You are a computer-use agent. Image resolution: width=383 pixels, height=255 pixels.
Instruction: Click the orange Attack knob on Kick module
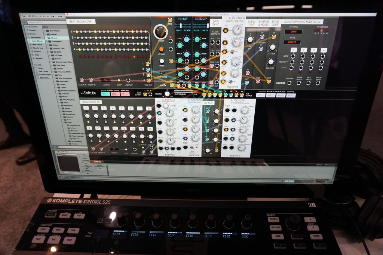pyautogui.click(x=161, y=49)
